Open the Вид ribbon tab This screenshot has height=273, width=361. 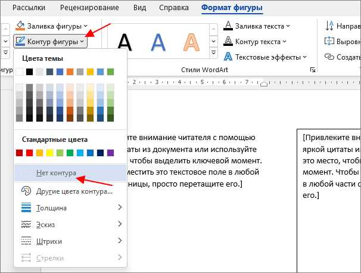click(x=139, y=8)
